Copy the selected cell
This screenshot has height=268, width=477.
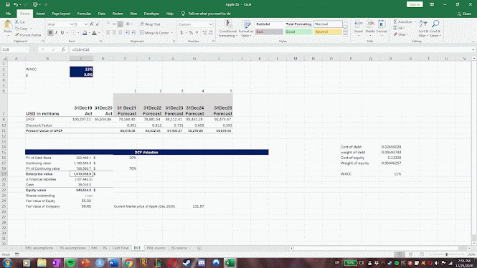22,29
